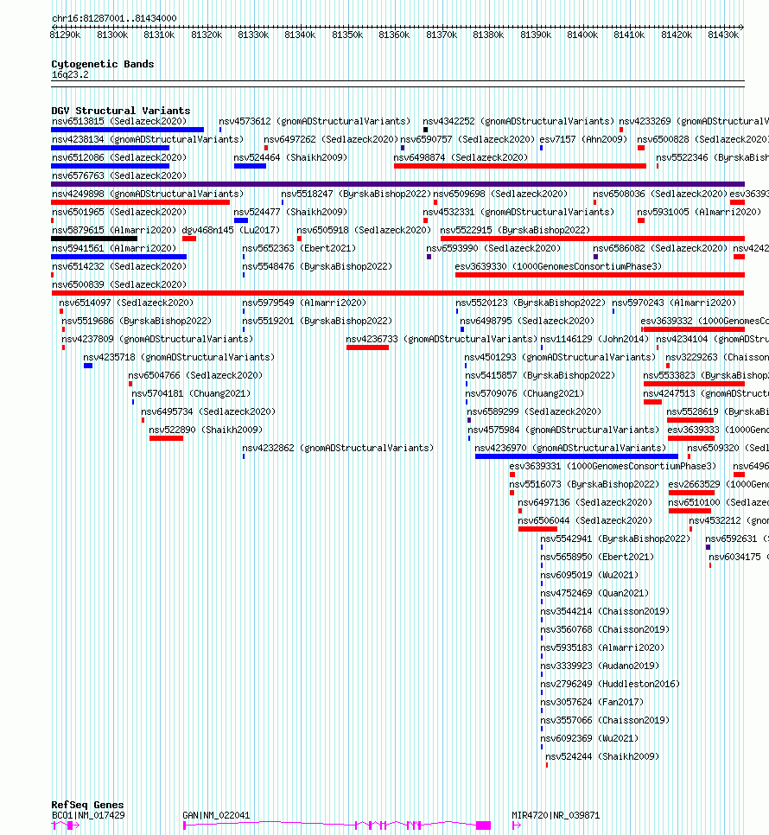The width and height of the screenshot is (769, 835).
Task: Click nsv5518247 (ByrskaBishop2022) label
Action: point(356,194)
